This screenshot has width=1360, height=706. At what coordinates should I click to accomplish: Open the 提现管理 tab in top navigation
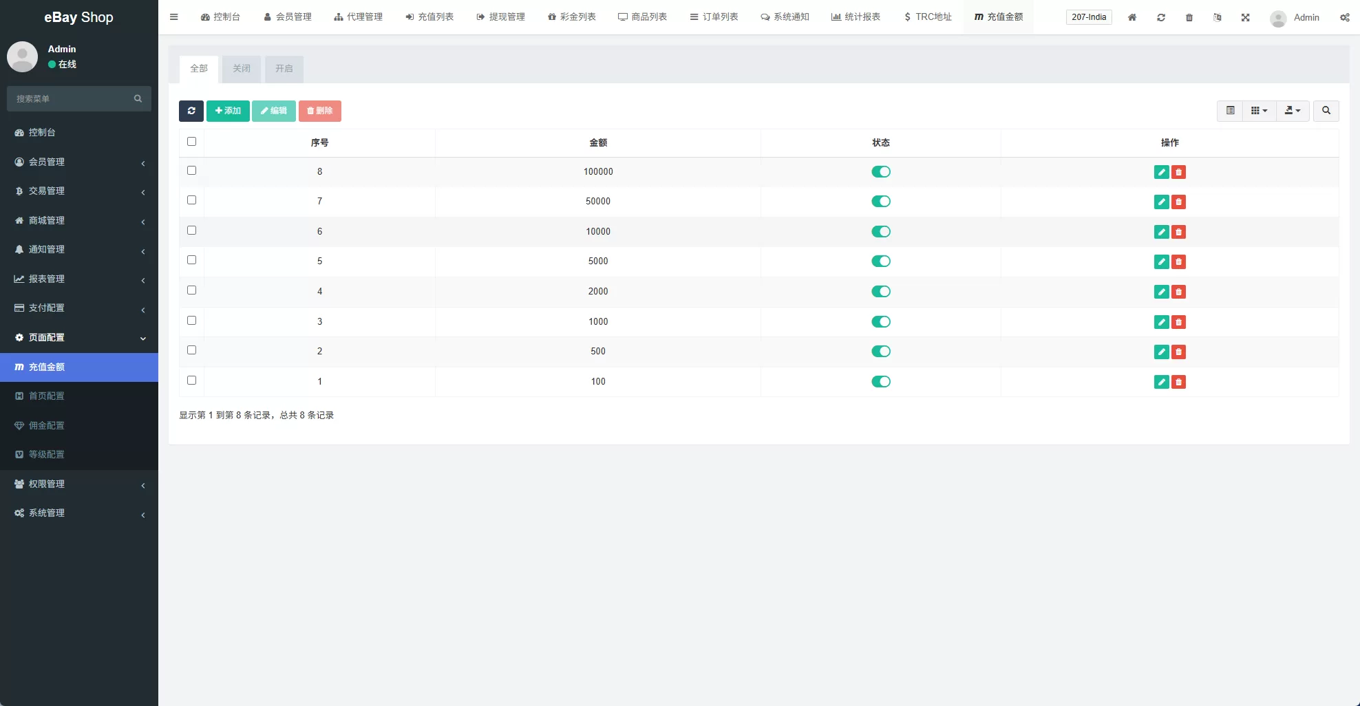[500, 17]
